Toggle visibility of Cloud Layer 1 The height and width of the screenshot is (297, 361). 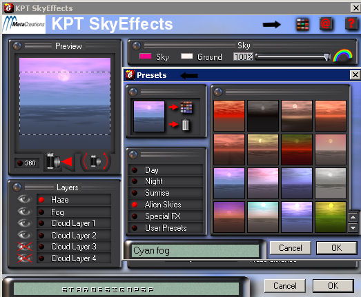pos(24,223)
